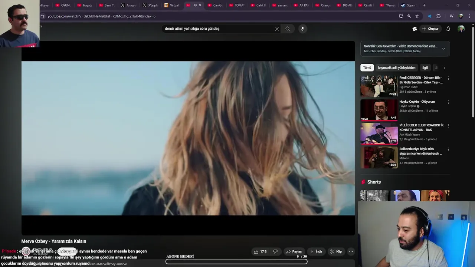Open the browser zoom magnifier icon
The width and height of the screenshot is (475, 267).
[409, 16]
